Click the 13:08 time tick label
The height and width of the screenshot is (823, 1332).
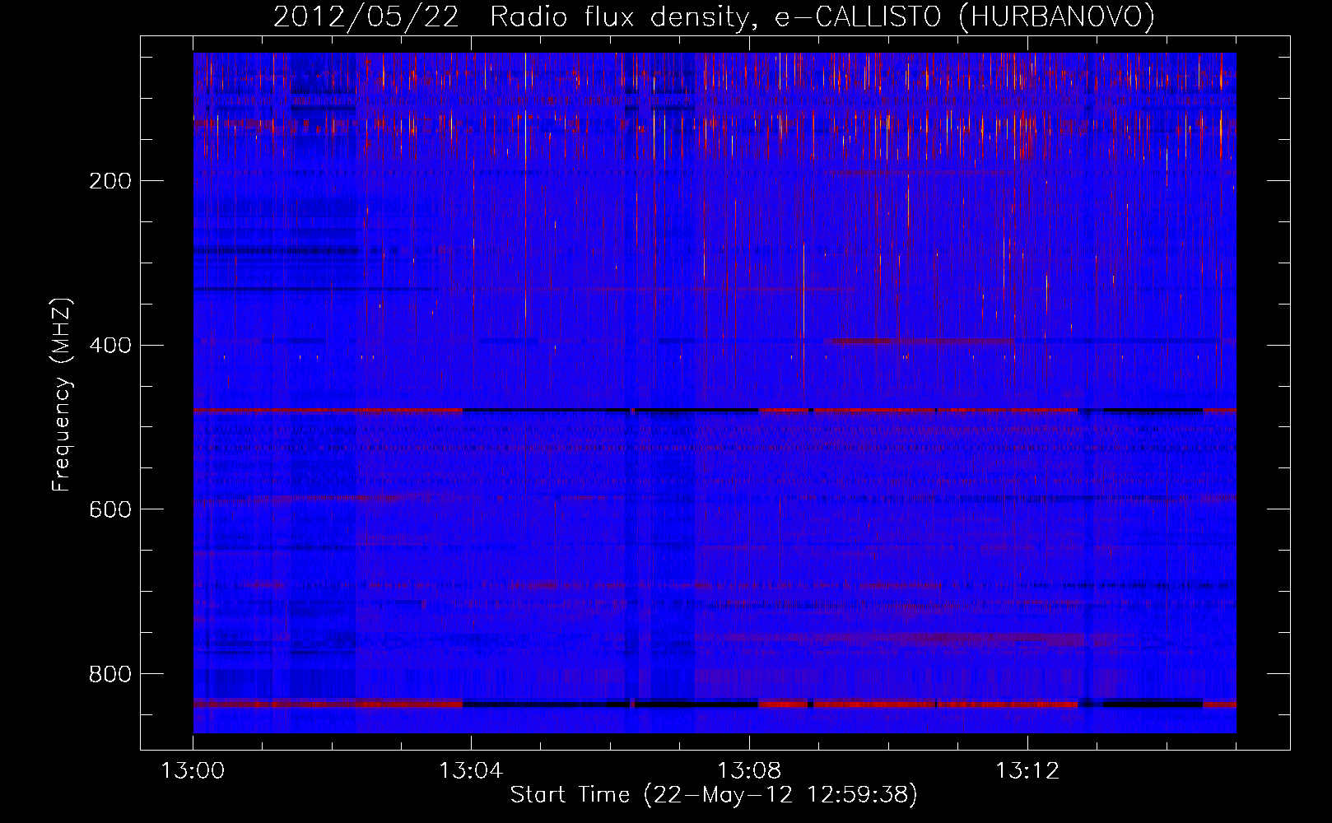750,771
